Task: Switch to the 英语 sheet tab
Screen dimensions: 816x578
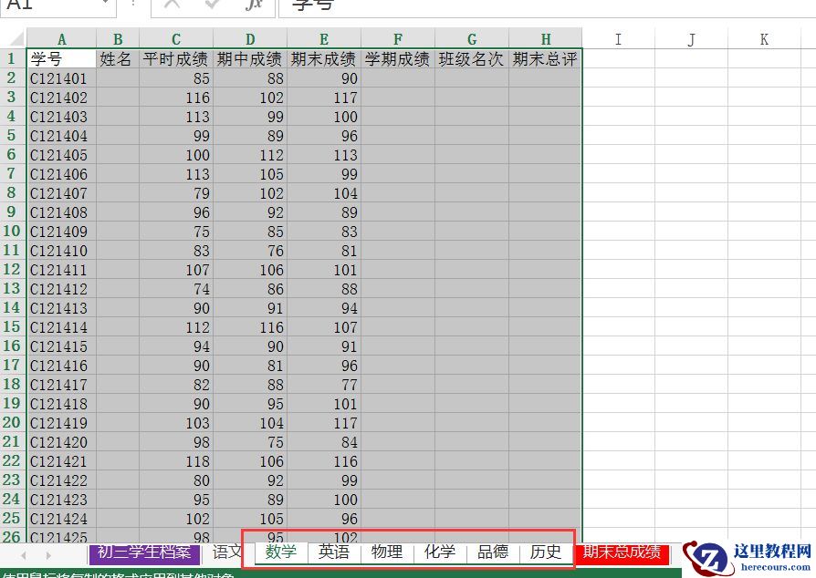Action: (333, 552)
